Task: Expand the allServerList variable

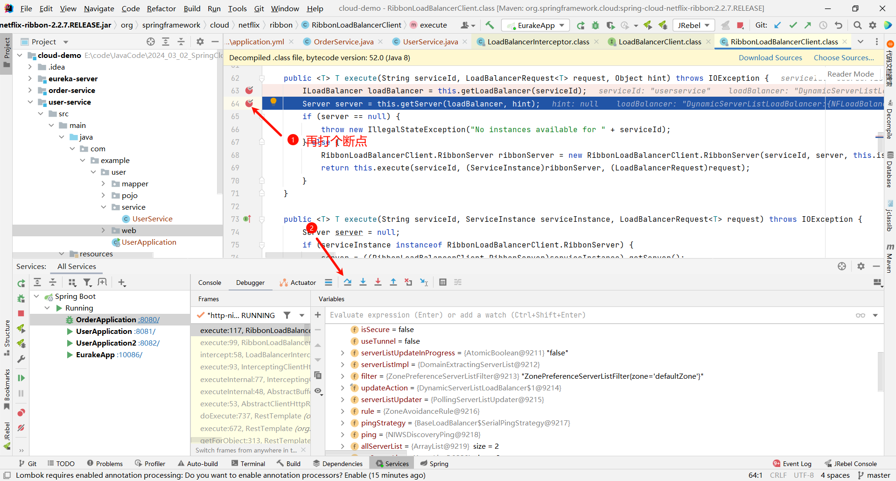Action: tap(343, 446)
